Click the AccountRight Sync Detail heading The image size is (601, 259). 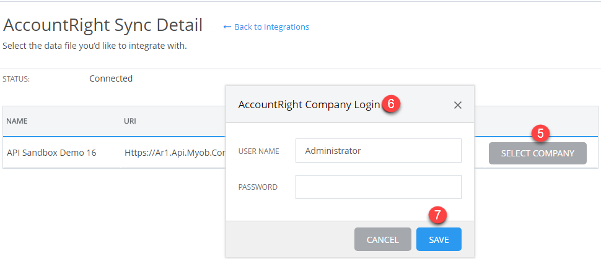pos(103,25)
